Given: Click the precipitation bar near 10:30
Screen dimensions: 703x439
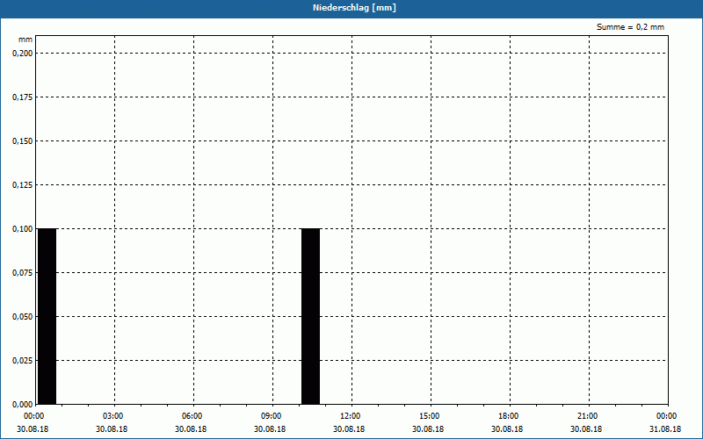Looking at the screenshot, I should pos(311,316).
